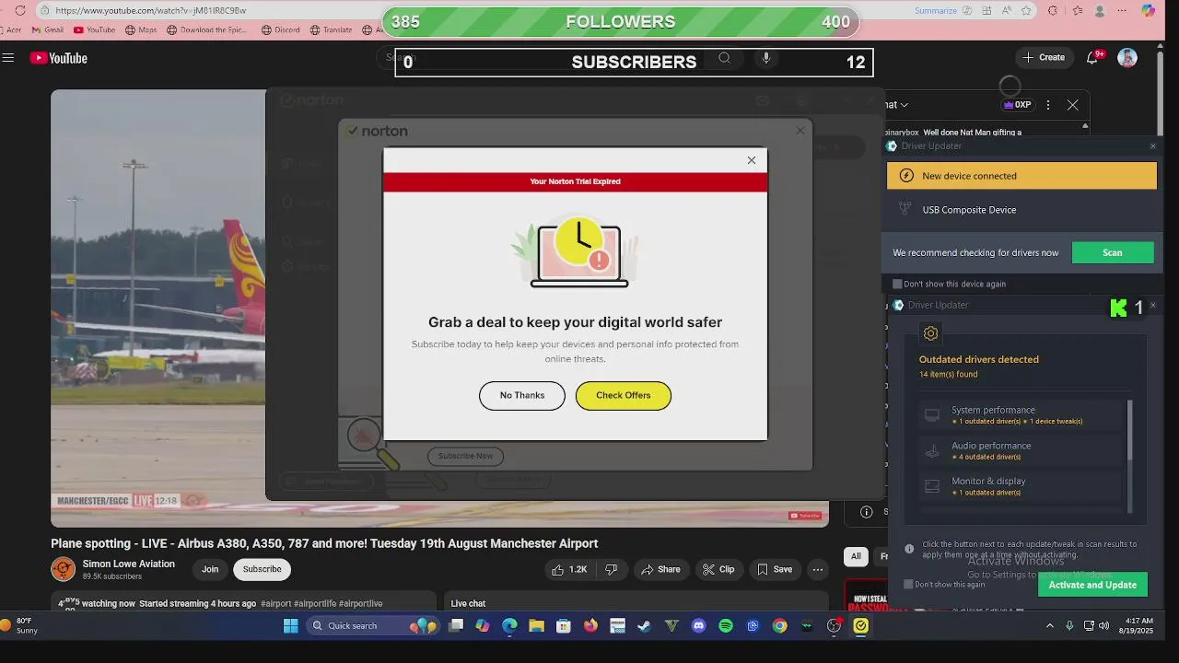Open Google Chrome from taskbar

click(x=780, y=626)
